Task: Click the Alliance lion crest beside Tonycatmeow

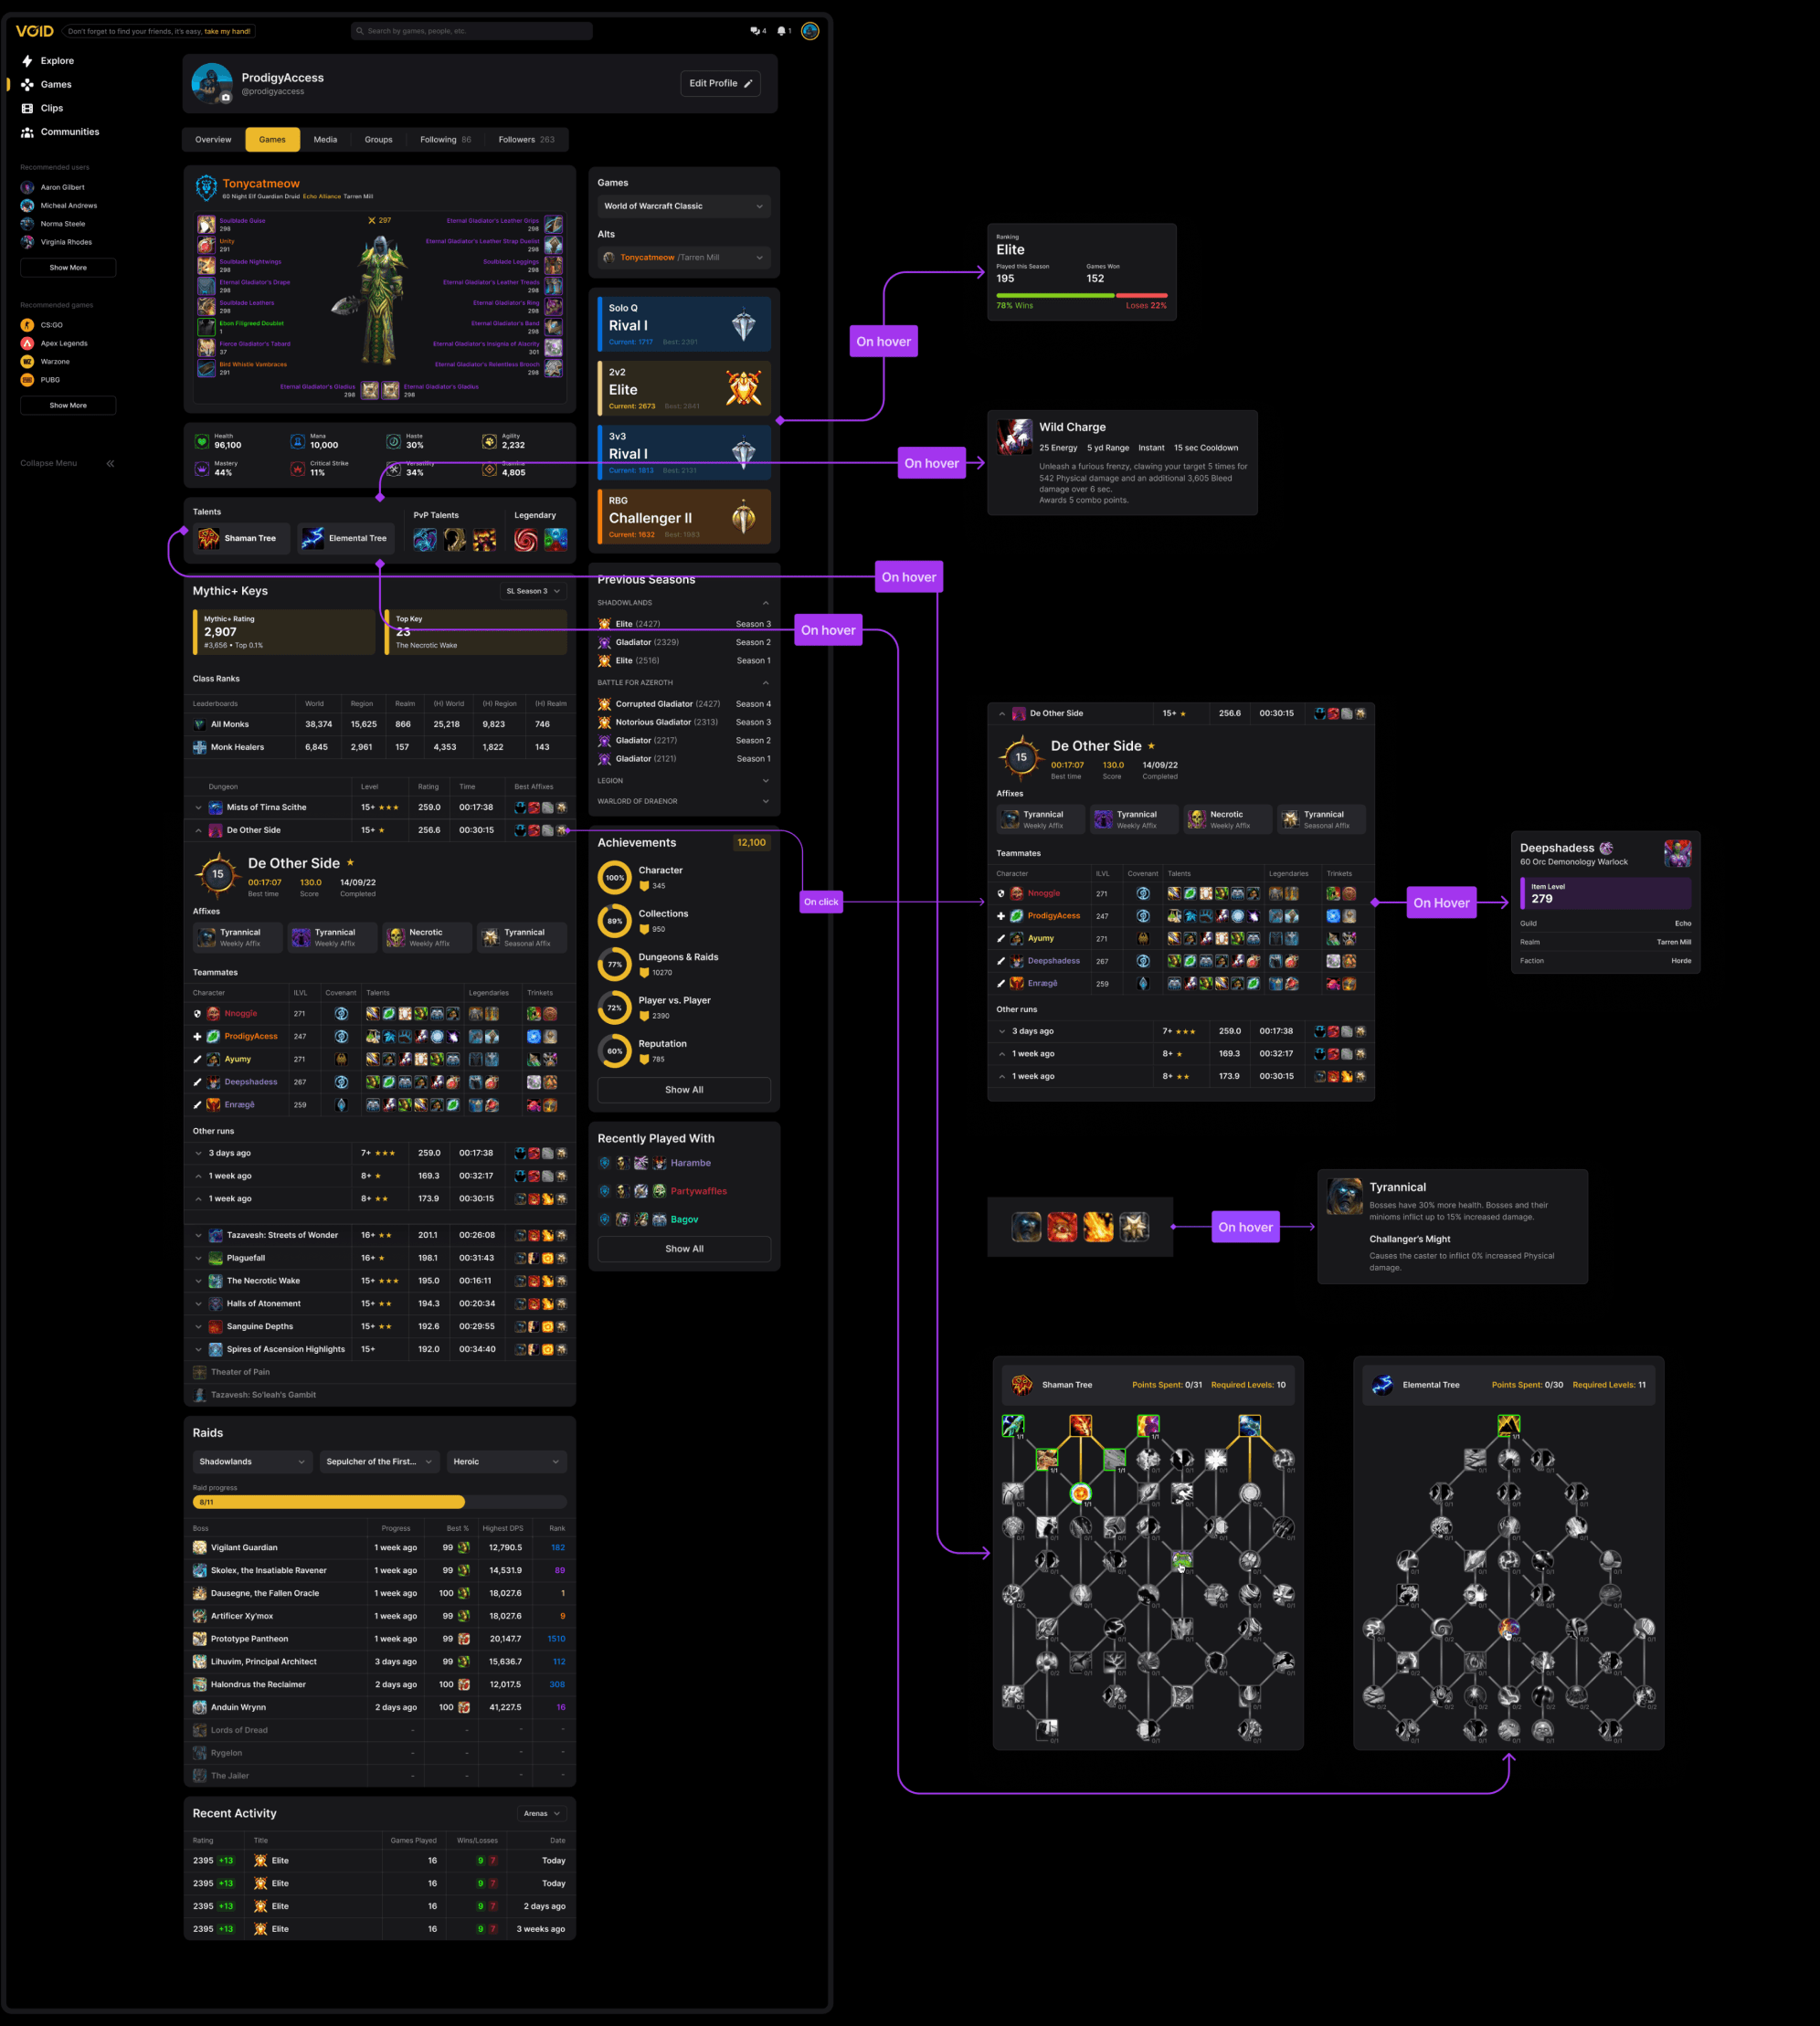Action: point(206,188)
